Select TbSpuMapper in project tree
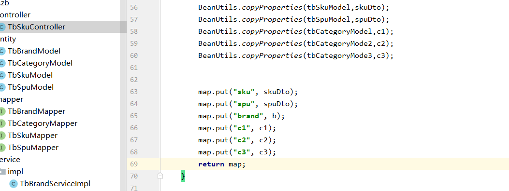 tap(33, 148)
